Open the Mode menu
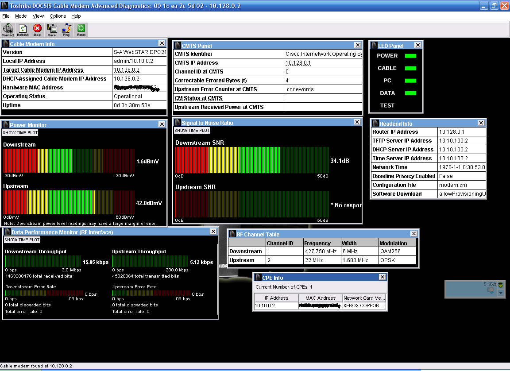Viewport: 510px width, 371px height. [21, 16]
